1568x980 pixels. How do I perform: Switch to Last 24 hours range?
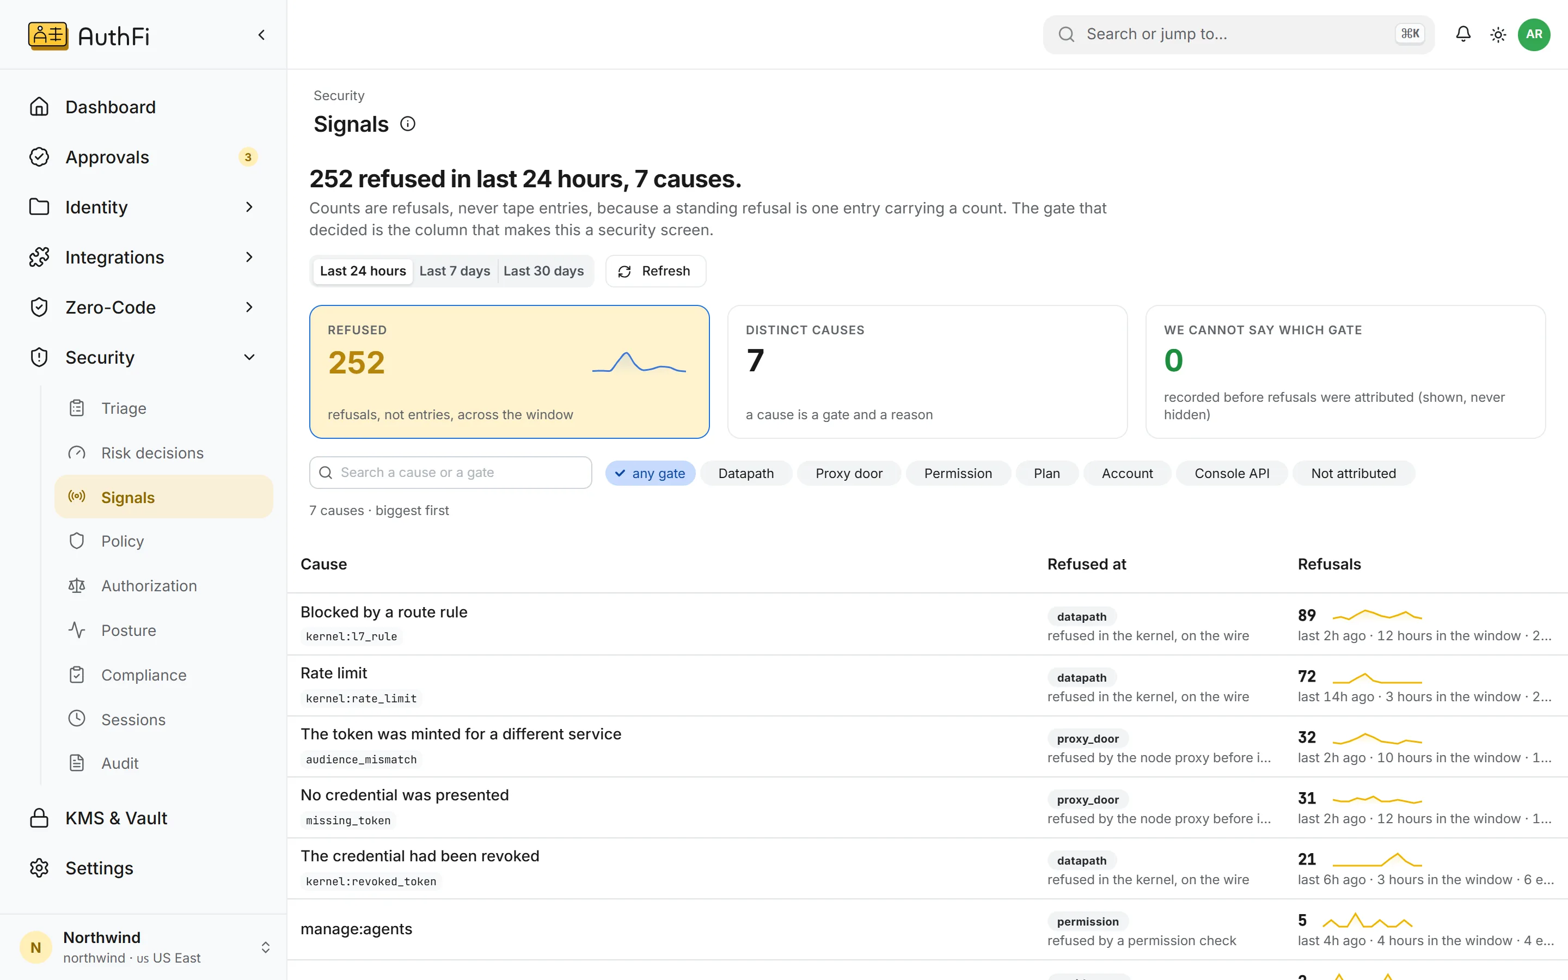pyautogui.click(x=363, y=271)
